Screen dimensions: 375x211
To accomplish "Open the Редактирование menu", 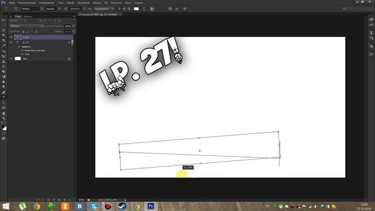I will 27,3.
